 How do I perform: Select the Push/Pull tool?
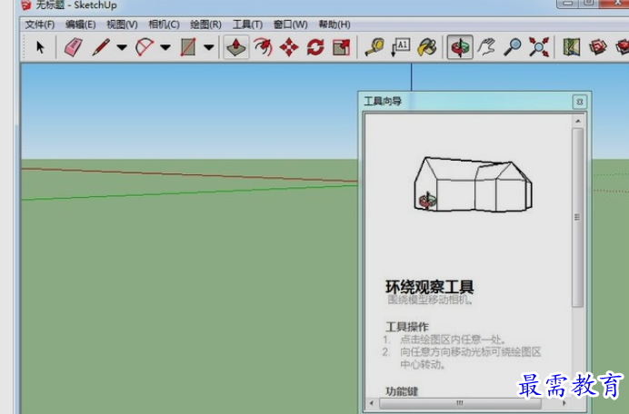236,47
